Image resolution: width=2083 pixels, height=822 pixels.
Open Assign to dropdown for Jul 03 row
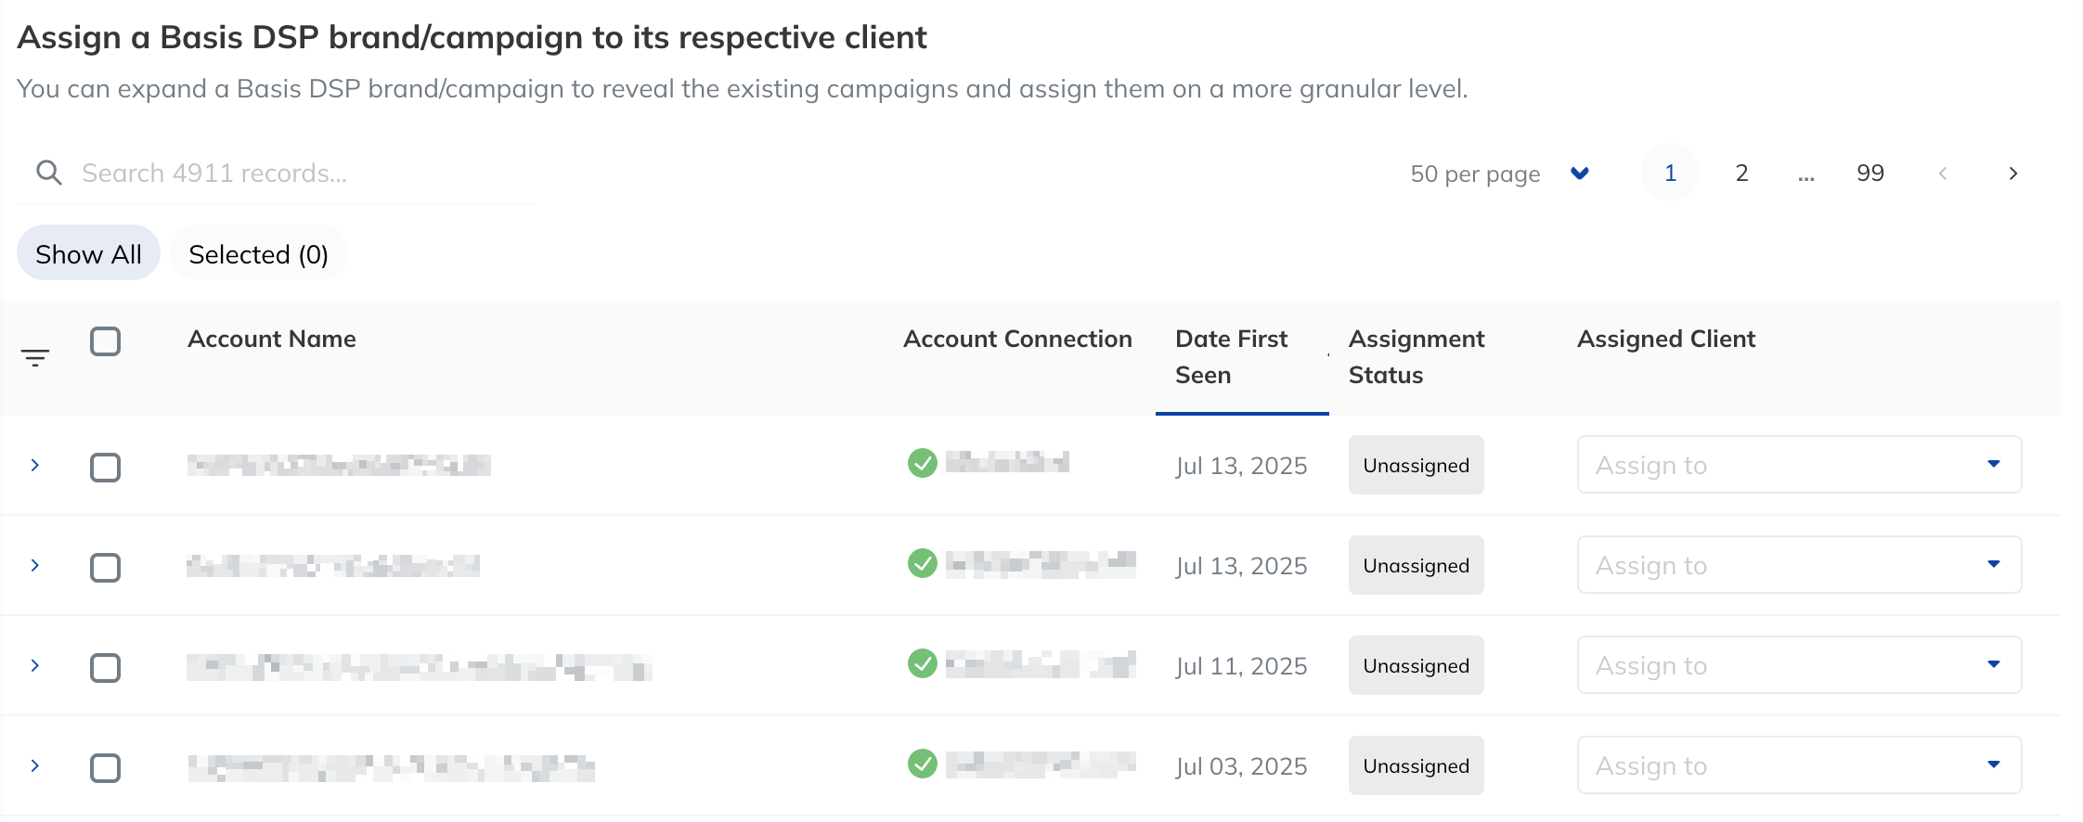[x=1799, y=765]
